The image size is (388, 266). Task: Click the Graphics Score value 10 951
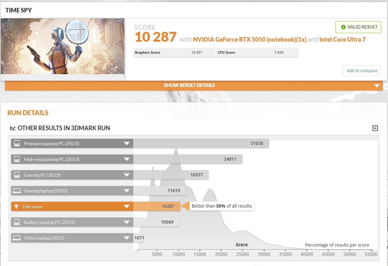(197, 52)
